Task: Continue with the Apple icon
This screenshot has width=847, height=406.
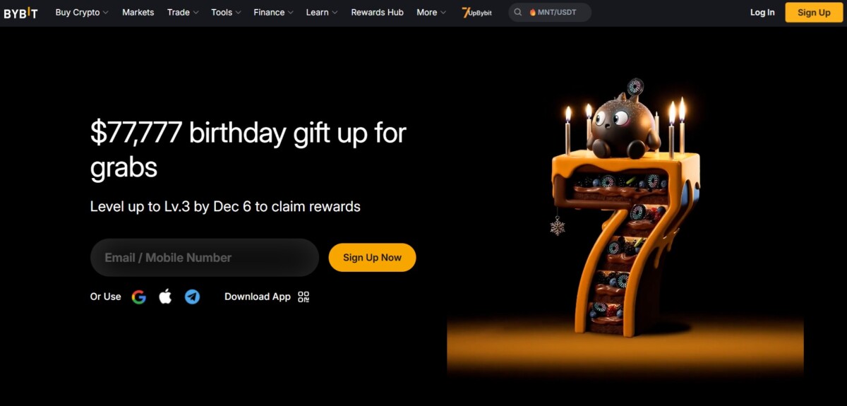Action: point(165,297)
